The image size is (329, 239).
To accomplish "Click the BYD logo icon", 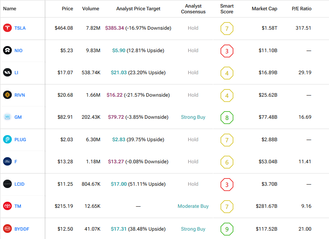I will point(7,229).
